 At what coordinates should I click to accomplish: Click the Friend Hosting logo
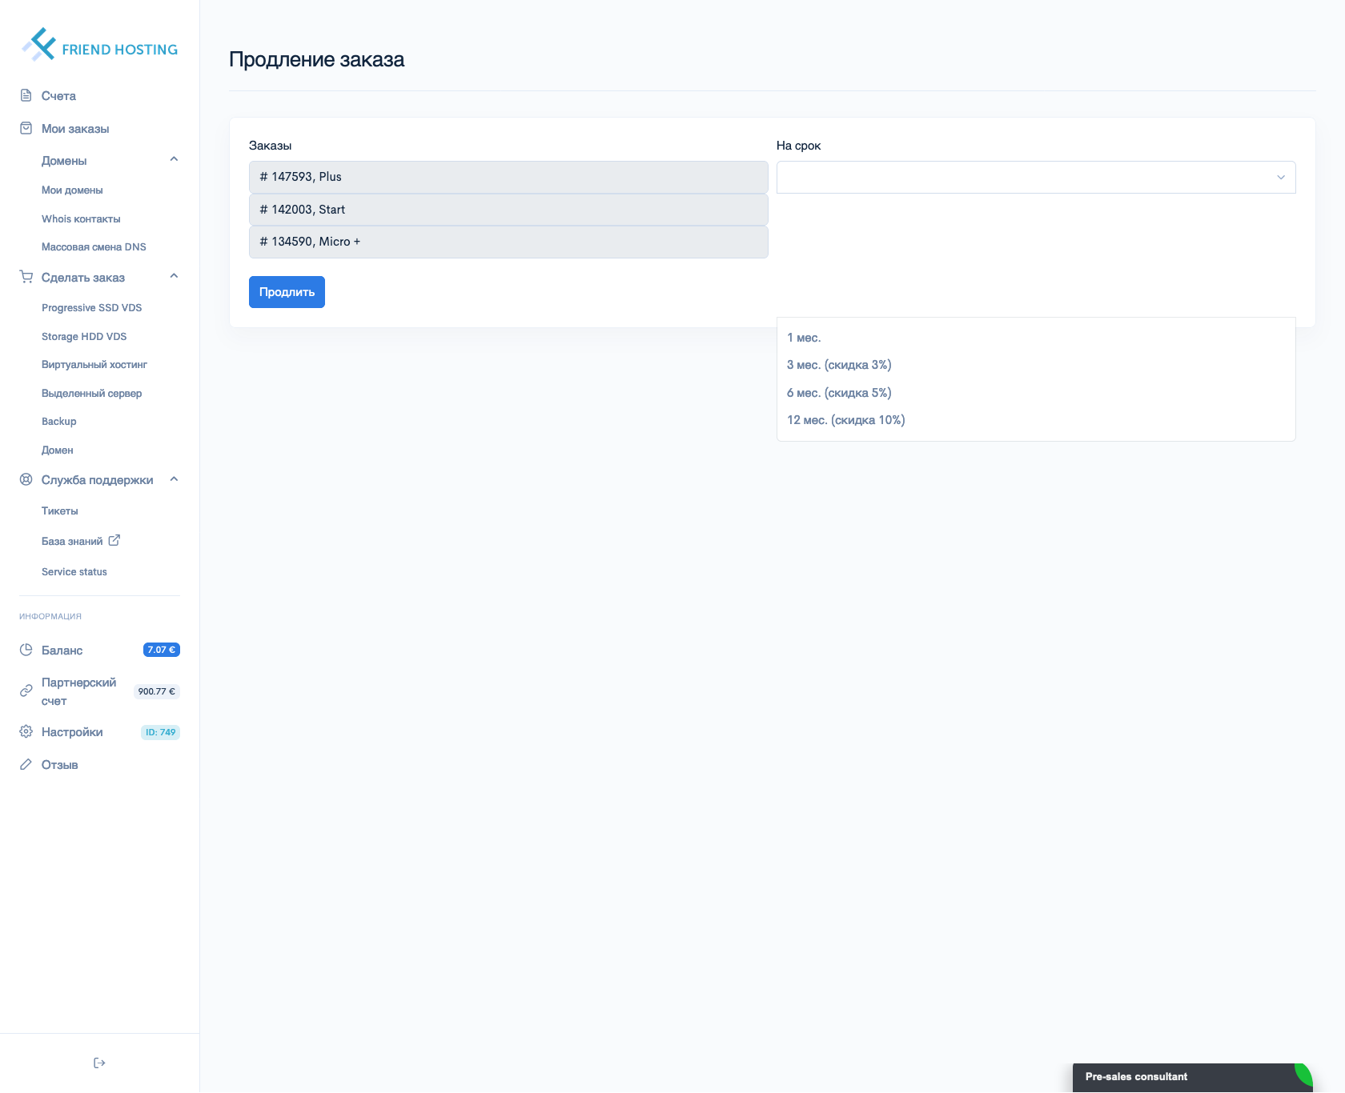coord(100,46)
